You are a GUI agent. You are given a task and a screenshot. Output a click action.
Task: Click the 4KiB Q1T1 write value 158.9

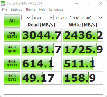pos(83,78)
